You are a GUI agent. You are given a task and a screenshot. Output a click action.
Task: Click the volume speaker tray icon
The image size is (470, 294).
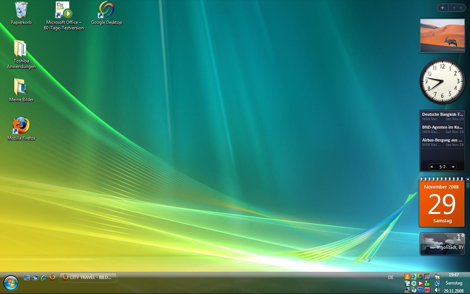coord(437,290)
